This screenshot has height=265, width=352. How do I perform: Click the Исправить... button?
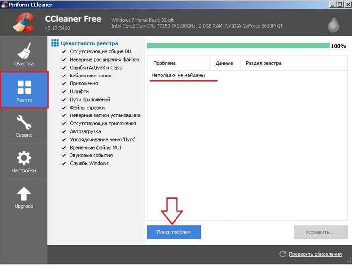pos(320,232)
